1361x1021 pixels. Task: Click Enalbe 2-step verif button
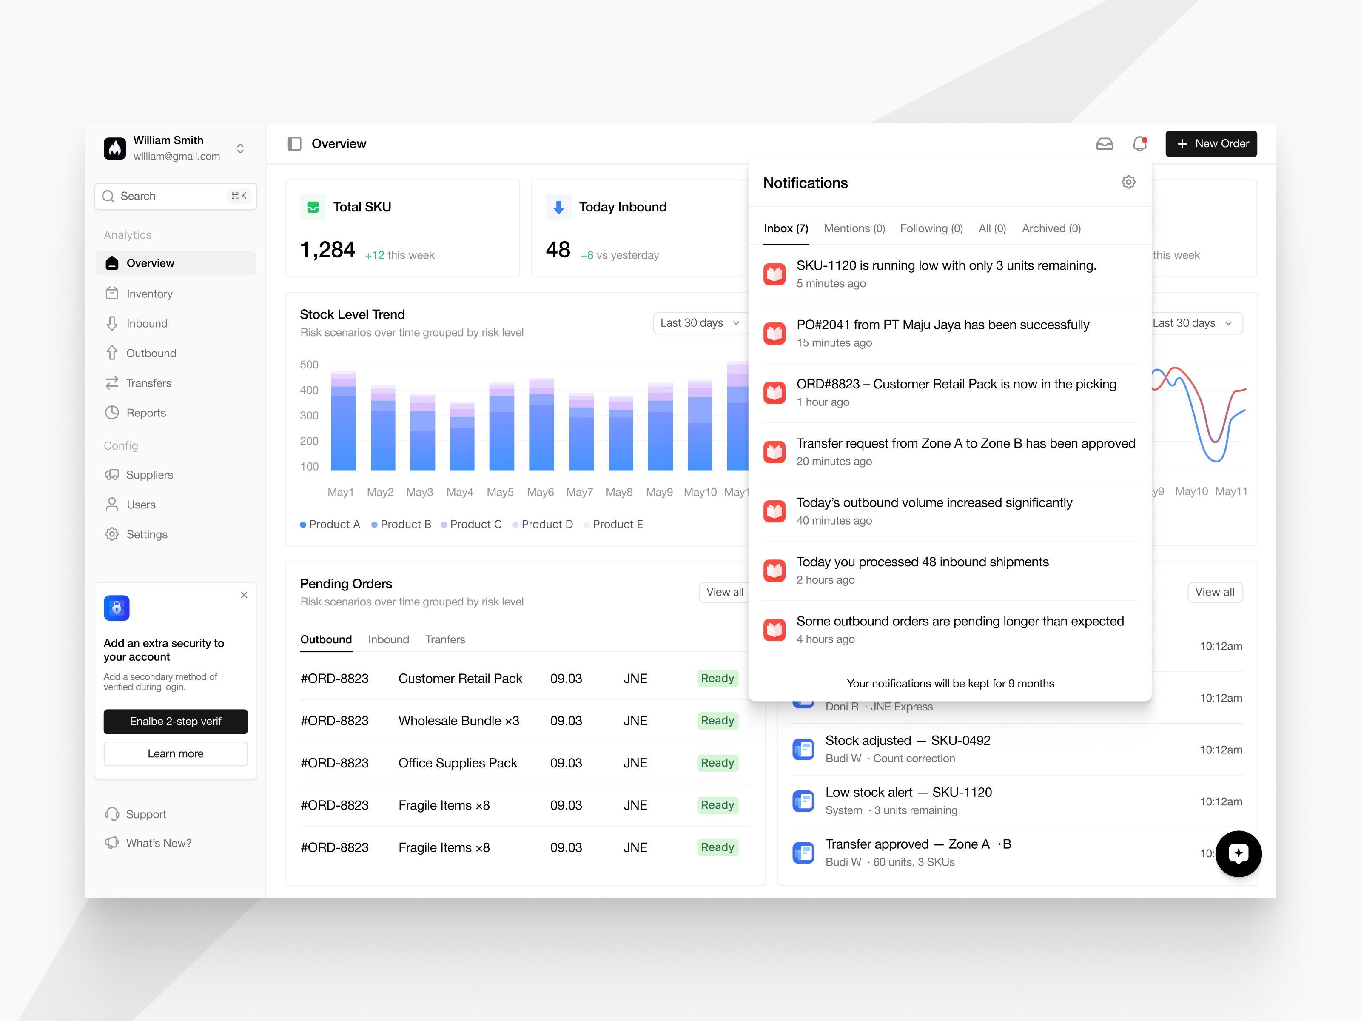click(175, 721)
